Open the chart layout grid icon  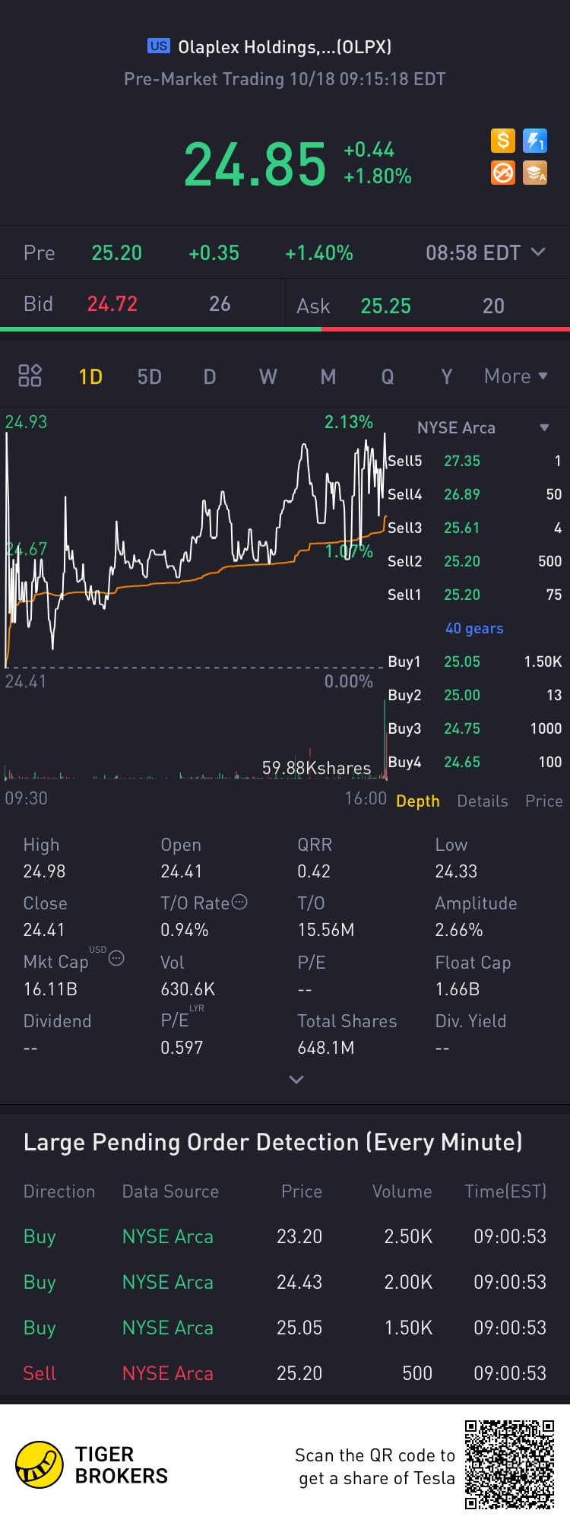pos(30,376)
